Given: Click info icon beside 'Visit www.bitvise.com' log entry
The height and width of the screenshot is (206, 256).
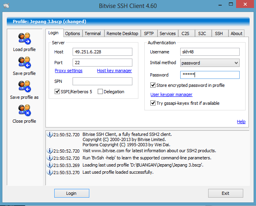Looking at the screenshot, I should click(x=49, y=151).
